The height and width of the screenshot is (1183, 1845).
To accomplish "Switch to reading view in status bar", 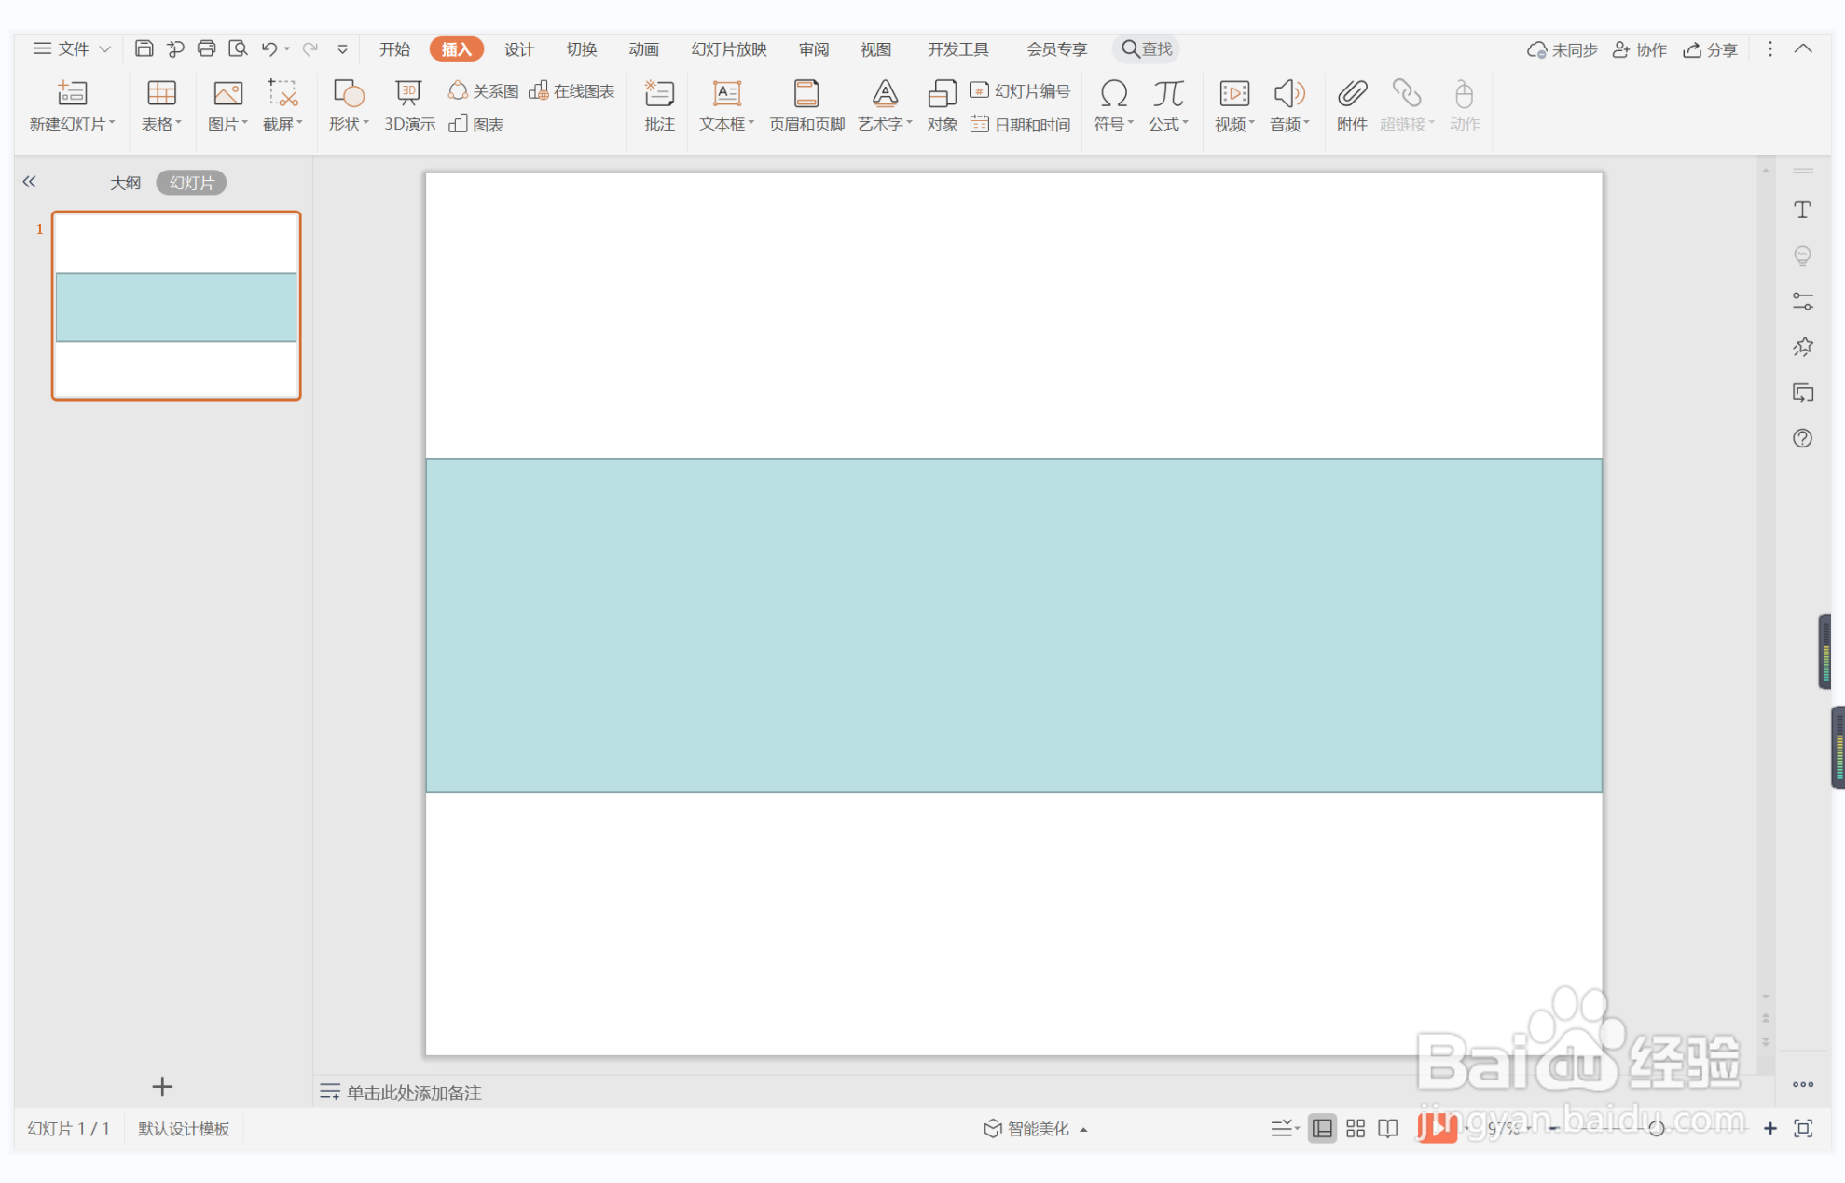I will click(x=1388, y=1128).
